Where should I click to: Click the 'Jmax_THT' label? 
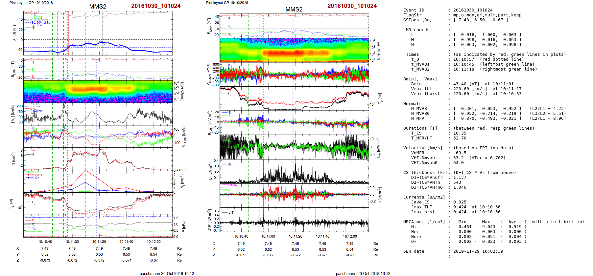(x=421, y=207)
